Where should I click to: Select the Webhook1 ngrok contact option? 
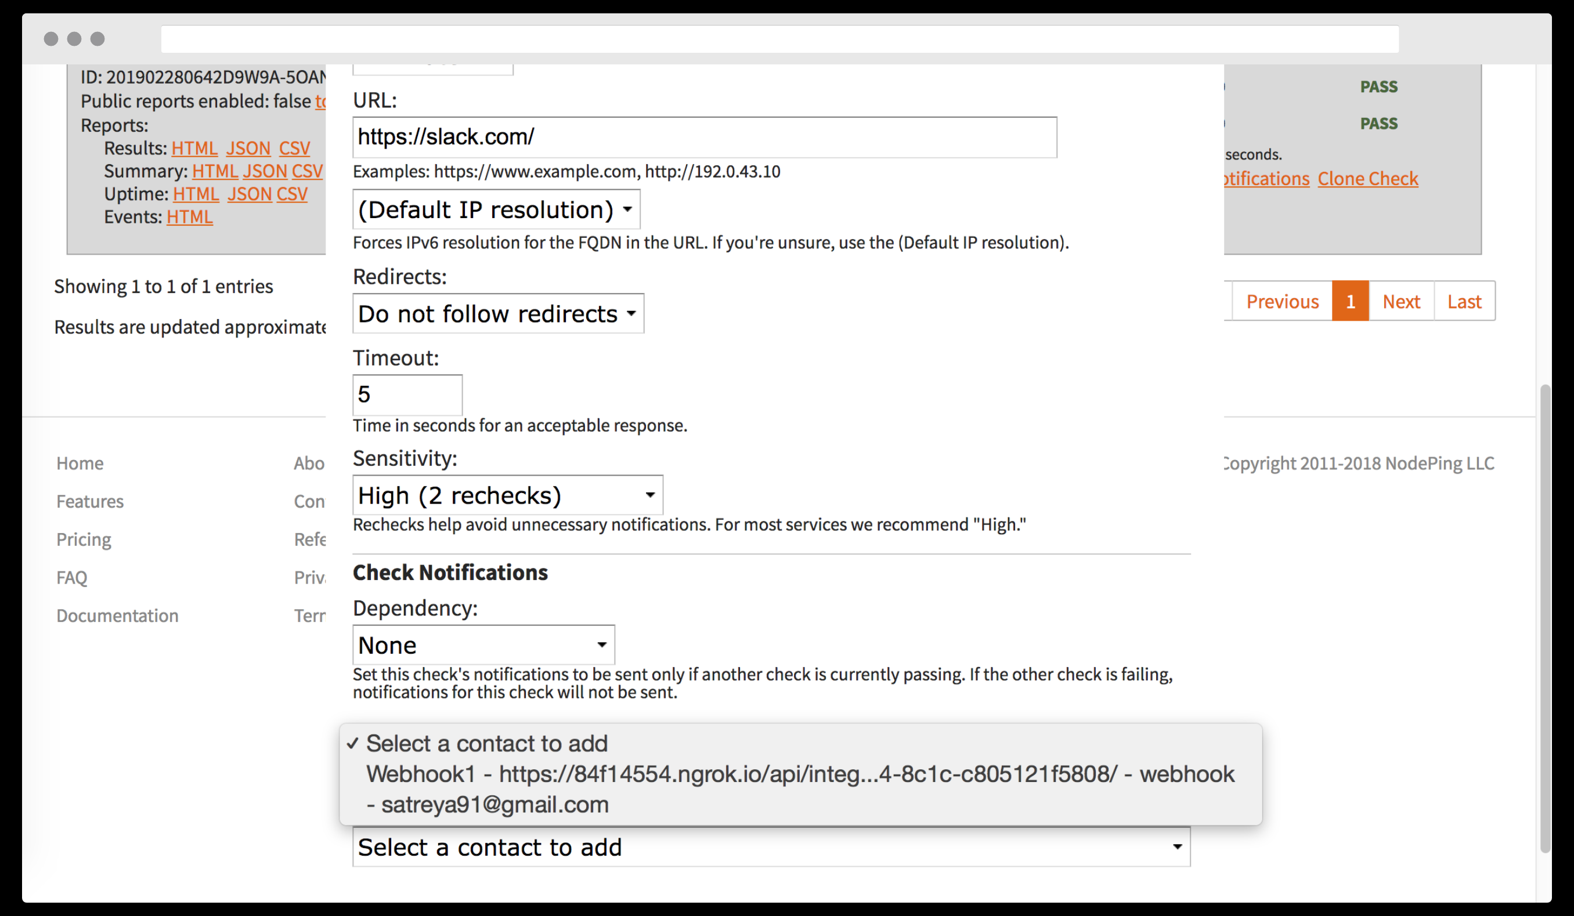click(x=800, y=774)
